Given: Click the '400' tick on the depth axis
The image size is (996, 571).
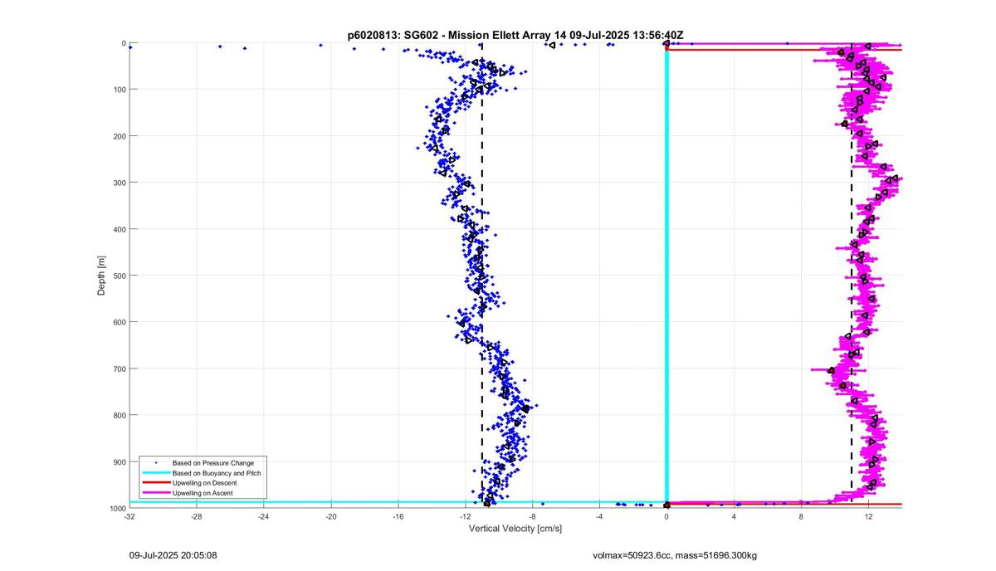Looking at the screenshot, I should [x=120, y=229].
